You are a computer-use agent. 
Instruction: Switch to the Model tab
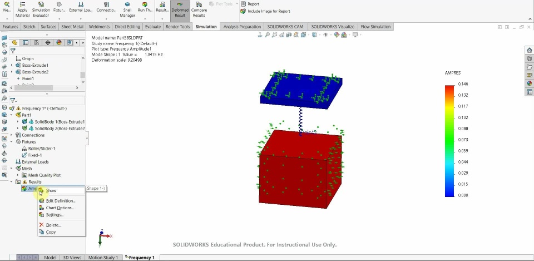pos(50,258)
